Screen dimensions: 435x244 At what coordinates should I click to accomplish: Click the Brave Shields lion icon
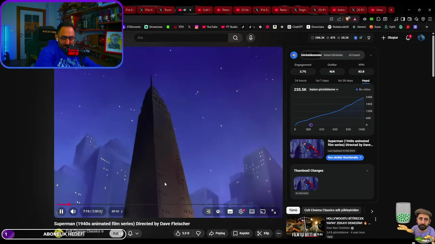coord(347,19)
